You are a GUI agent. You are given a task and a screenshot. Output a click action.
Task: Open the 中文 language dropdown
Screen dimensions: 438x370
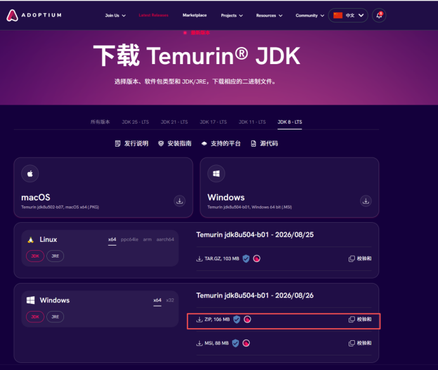[x=348, y=15]
